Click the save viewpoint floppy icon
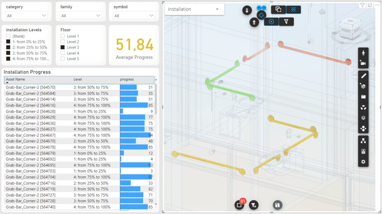This screenshot has width=382, height=214. (278, 205)
